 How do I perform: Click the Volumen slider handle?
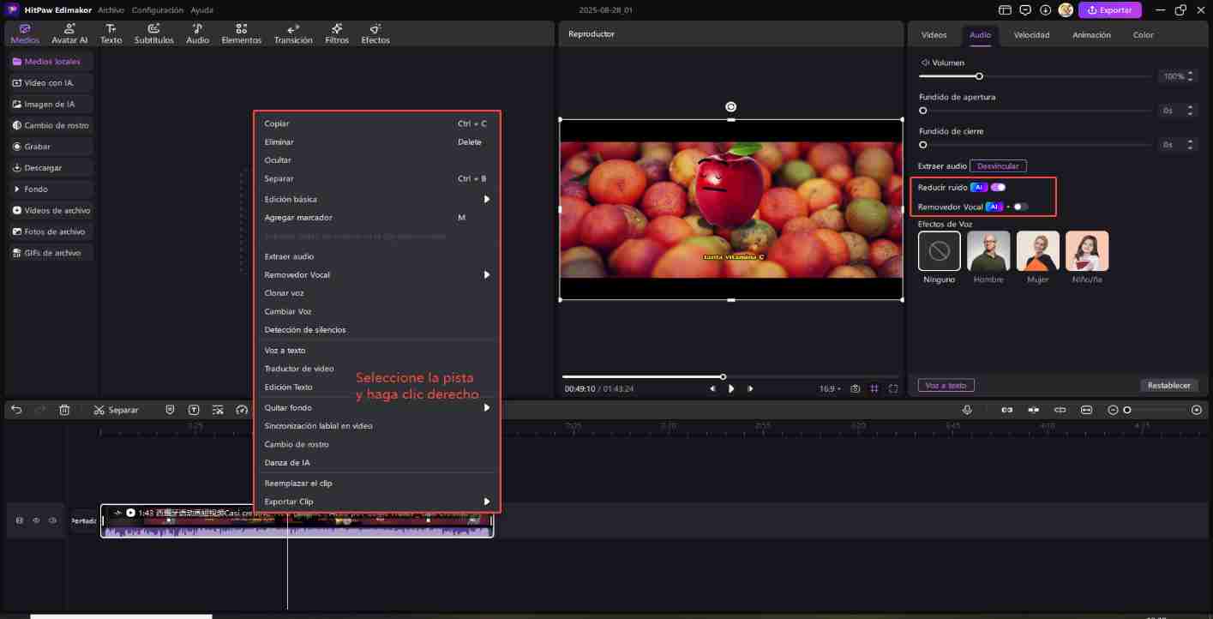(979, 76)
